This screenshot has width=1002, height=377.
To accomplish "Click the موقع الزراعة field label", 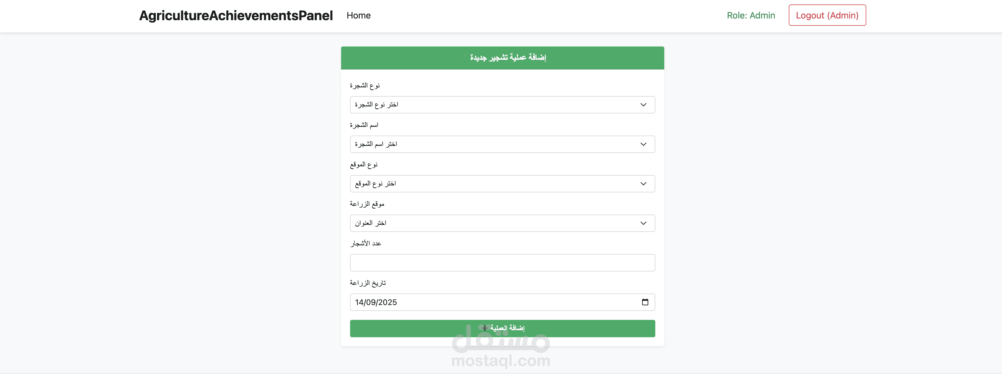I will click(x=367, y=204).
